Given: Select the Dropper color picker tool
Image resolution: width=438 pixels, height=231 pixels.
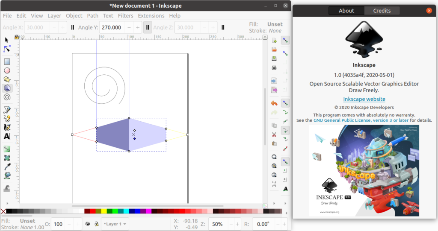Looking at the screenshot, I should tap(7, 167).
